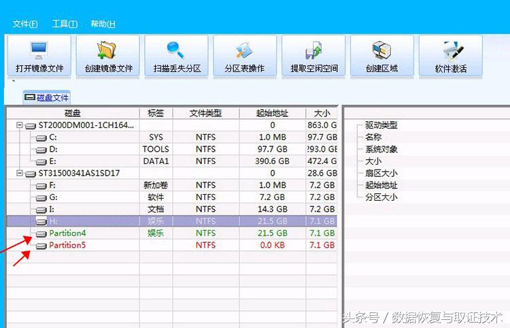Select the ST31500341AS1SD17 disk row
The height and width of the screenshot is (328, 510).
(x=172, y=173)
